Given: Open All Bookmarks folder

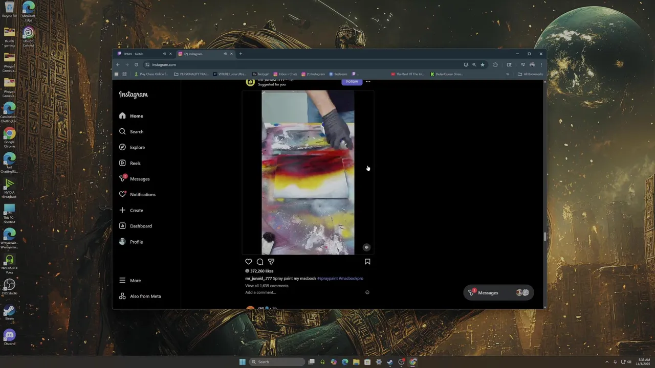Looking at the screenshot, I should pos(531,74).
